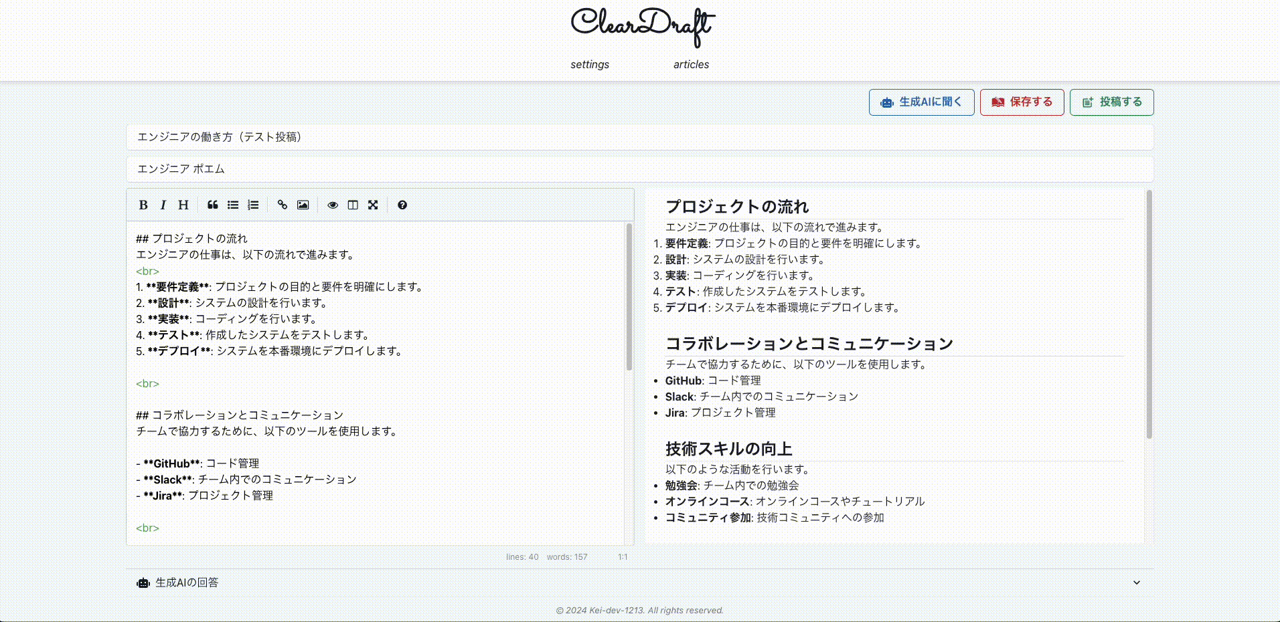Toggle side-by-side view icon
This screenshot has height=622, width=1280.
[x=353, y=205]
